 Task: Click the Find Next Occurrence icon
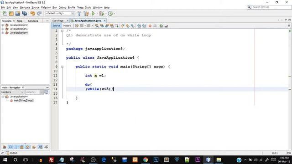coord(107,26)
